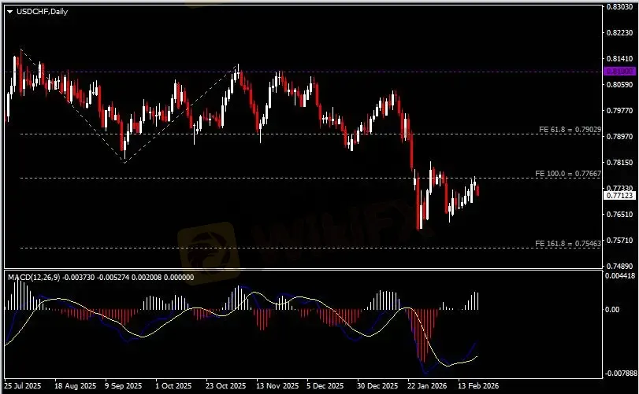The width and height of the screenshot is (639, 394).
Task: Select the purple 0.81009 price marker
Action: (619, 72)
